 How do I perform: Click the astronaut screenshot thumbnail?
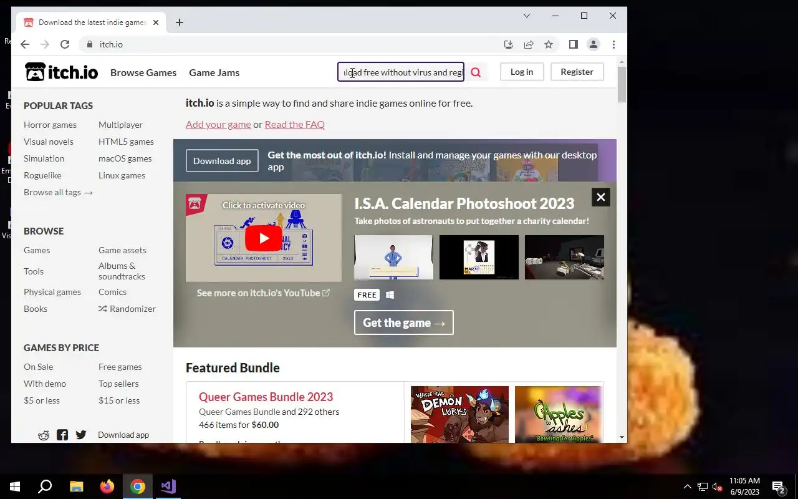[393, 257]
